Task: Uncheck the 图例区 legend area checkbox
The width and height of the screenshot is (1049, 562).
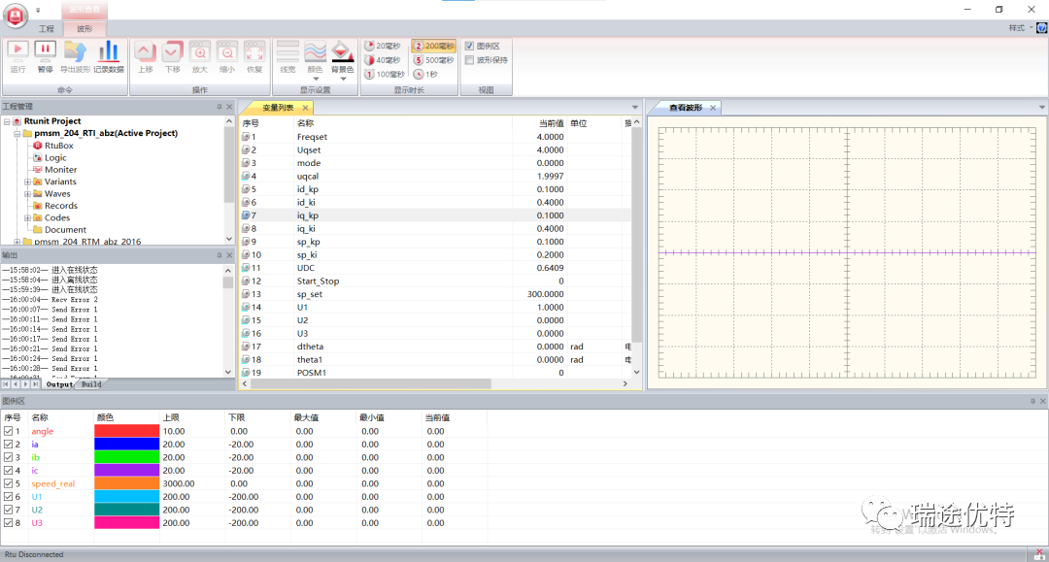Action: pos(470,46)
